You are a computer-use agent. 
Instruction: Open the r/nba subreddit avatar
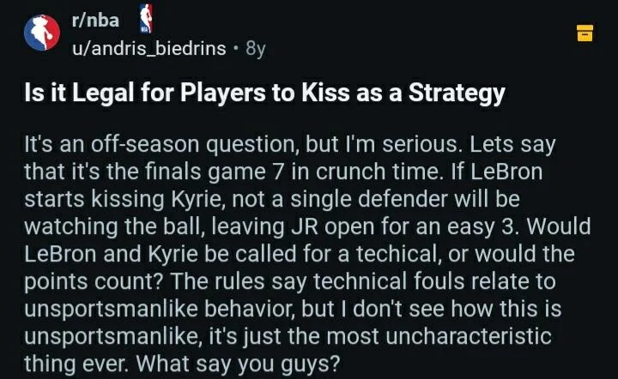click(x=42, y=33)
